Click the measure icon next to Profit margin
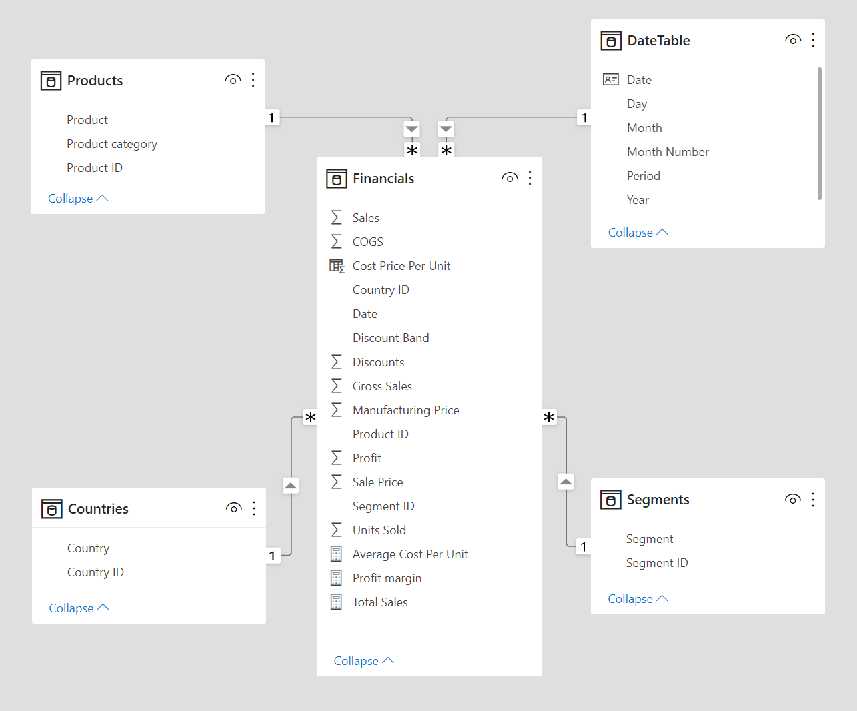This screenshot has width=857, height=711. point(336,578)
